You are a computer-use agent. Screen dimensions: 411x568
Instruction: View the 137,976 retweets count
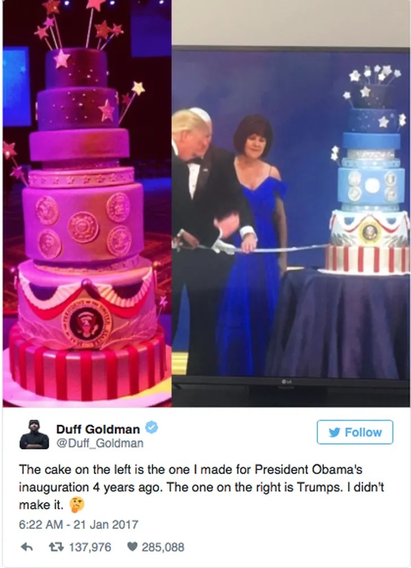click(x=90, y=547)
